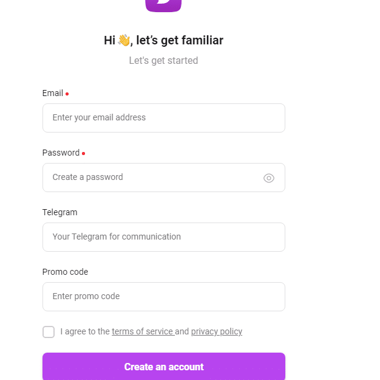380x380 pixels.
Task: Click the red required dot beside Password
Action: (x=83, y=153)
